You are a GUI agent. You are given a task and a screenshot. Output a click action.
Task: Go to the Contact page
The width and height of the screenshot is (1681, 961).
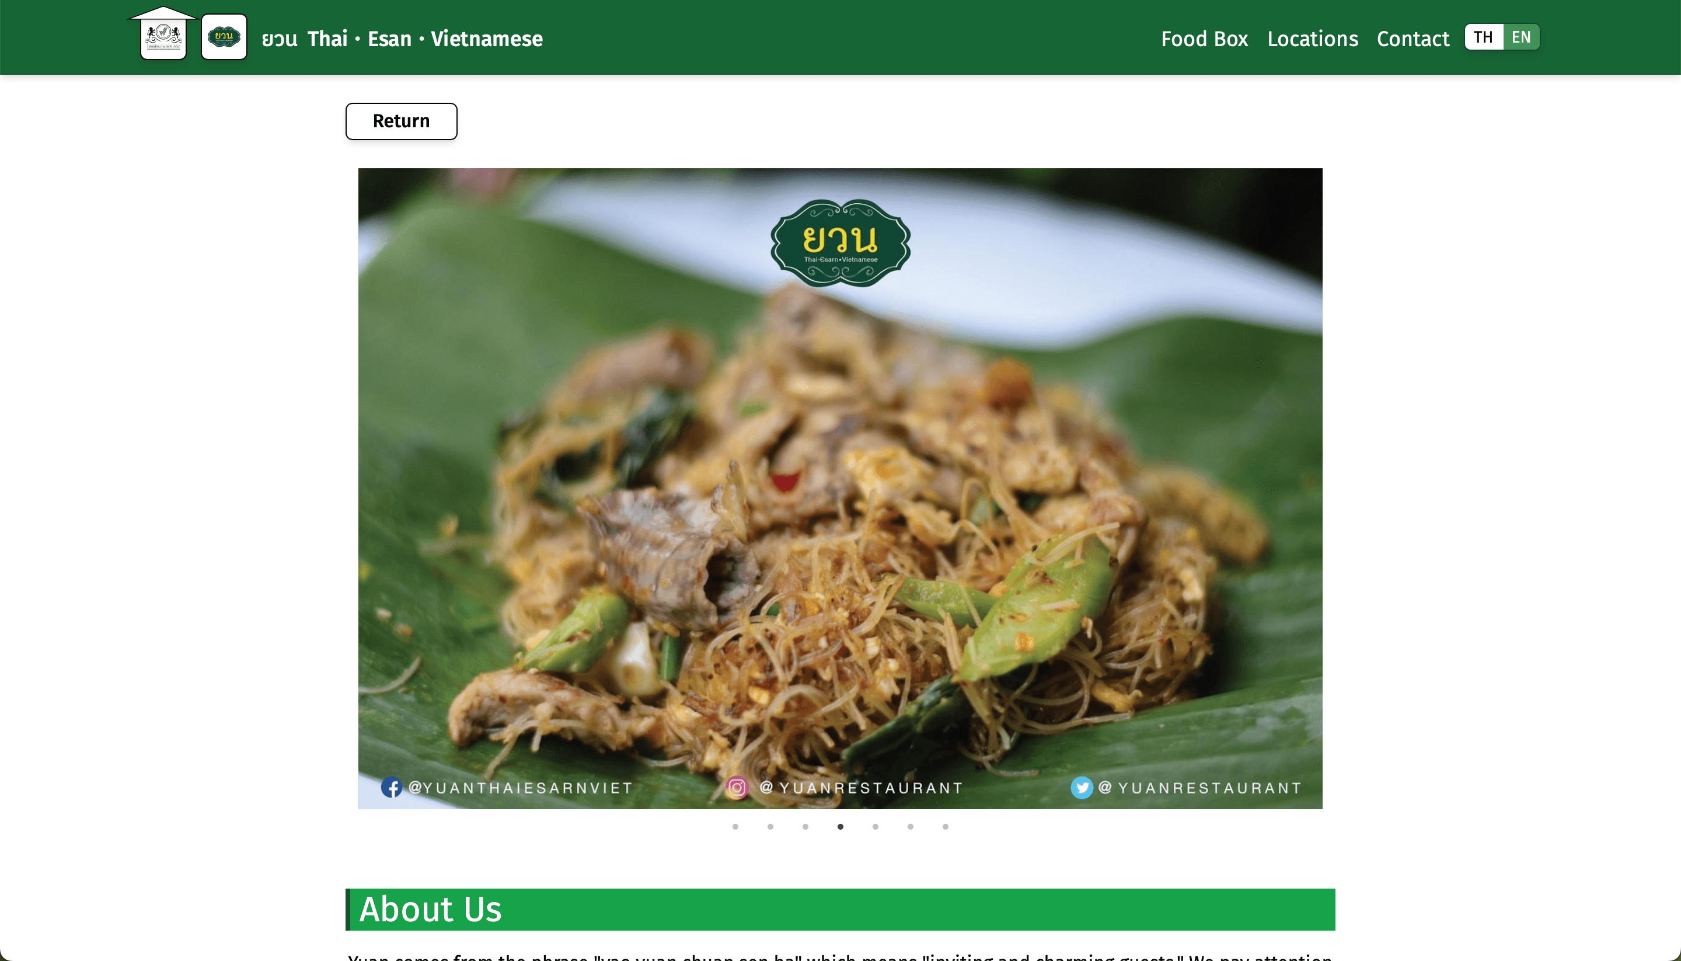pyautogui.click(x=1413, y=39)
